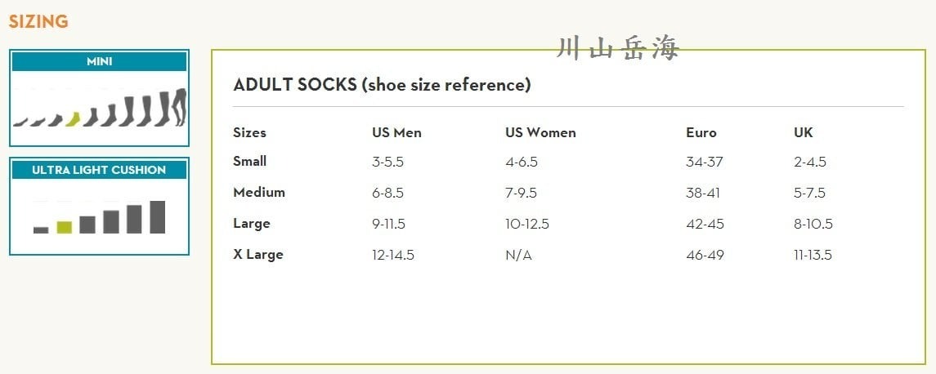Click the third cushion level bar
The image size is (936, 374).
point(87,225)
